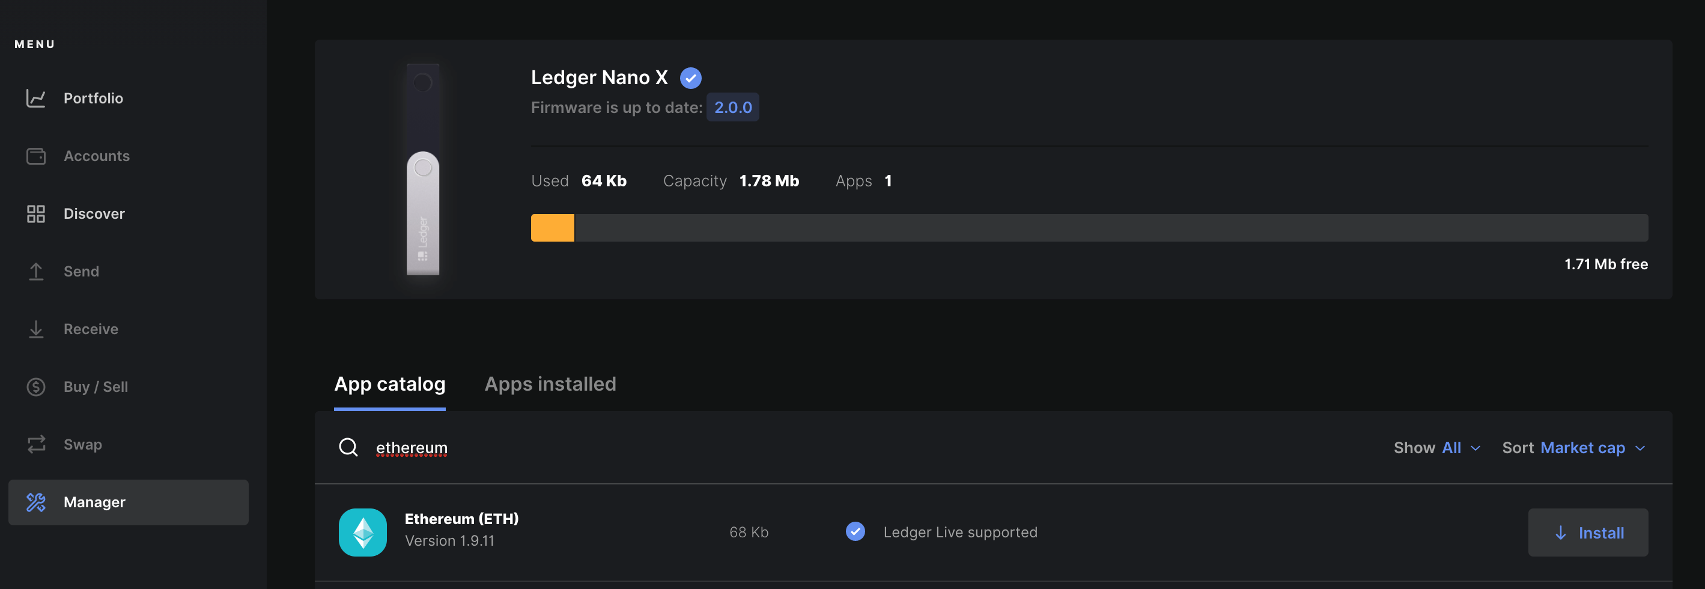Click the Ledger Live supported checkmark
Screen dimensions: 1705x589
[855, 531]
